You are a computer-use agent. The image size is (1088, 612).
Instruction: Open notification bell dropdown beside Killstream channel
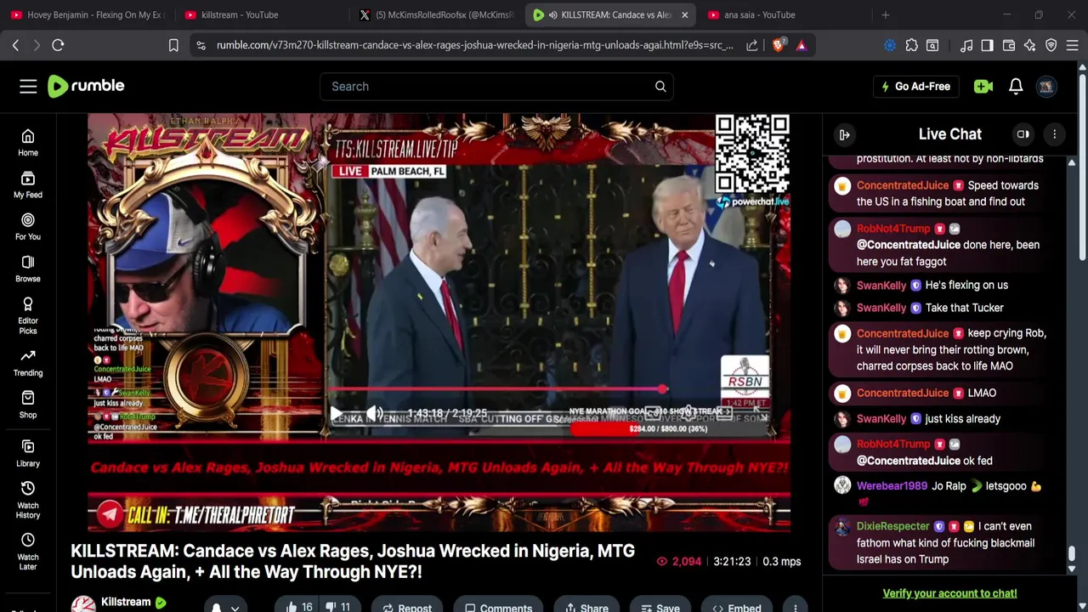coord(225,607)
